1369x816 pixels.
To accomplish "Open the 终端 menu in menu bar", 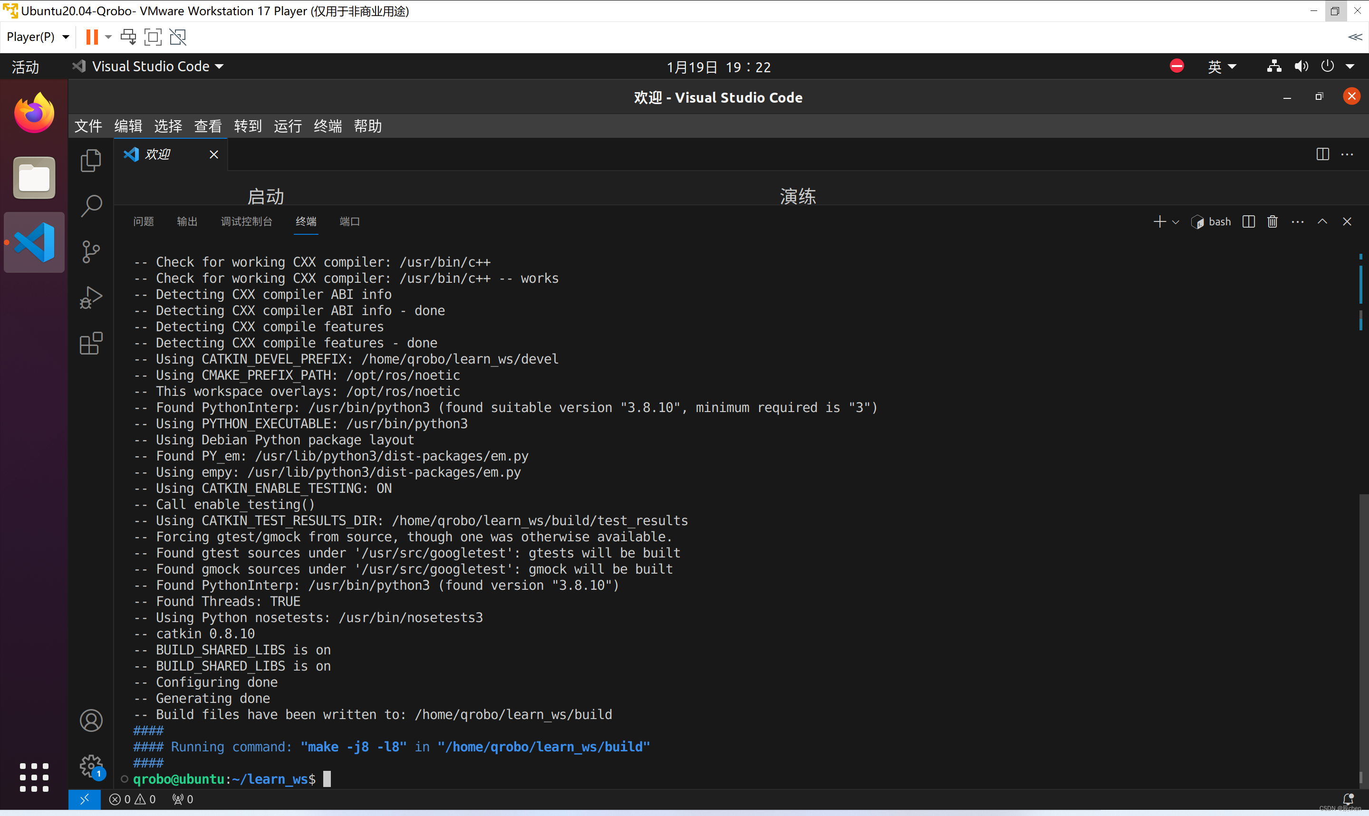I will tap(328, 126).
